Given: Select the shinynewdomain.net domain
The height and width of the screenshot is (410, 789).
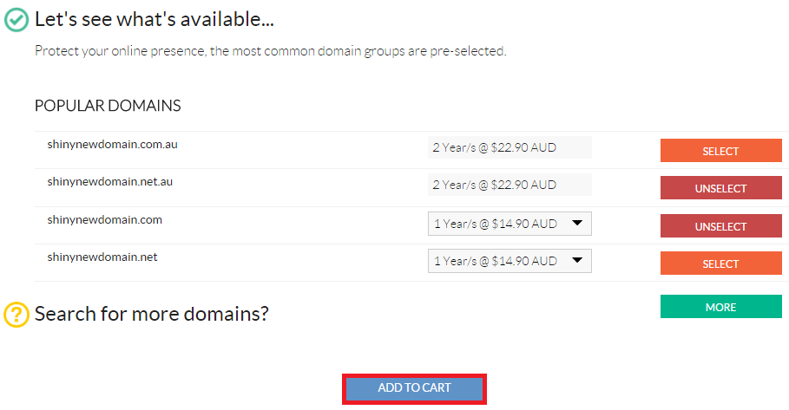Looking at the screenshot, I should coord(720,264).
